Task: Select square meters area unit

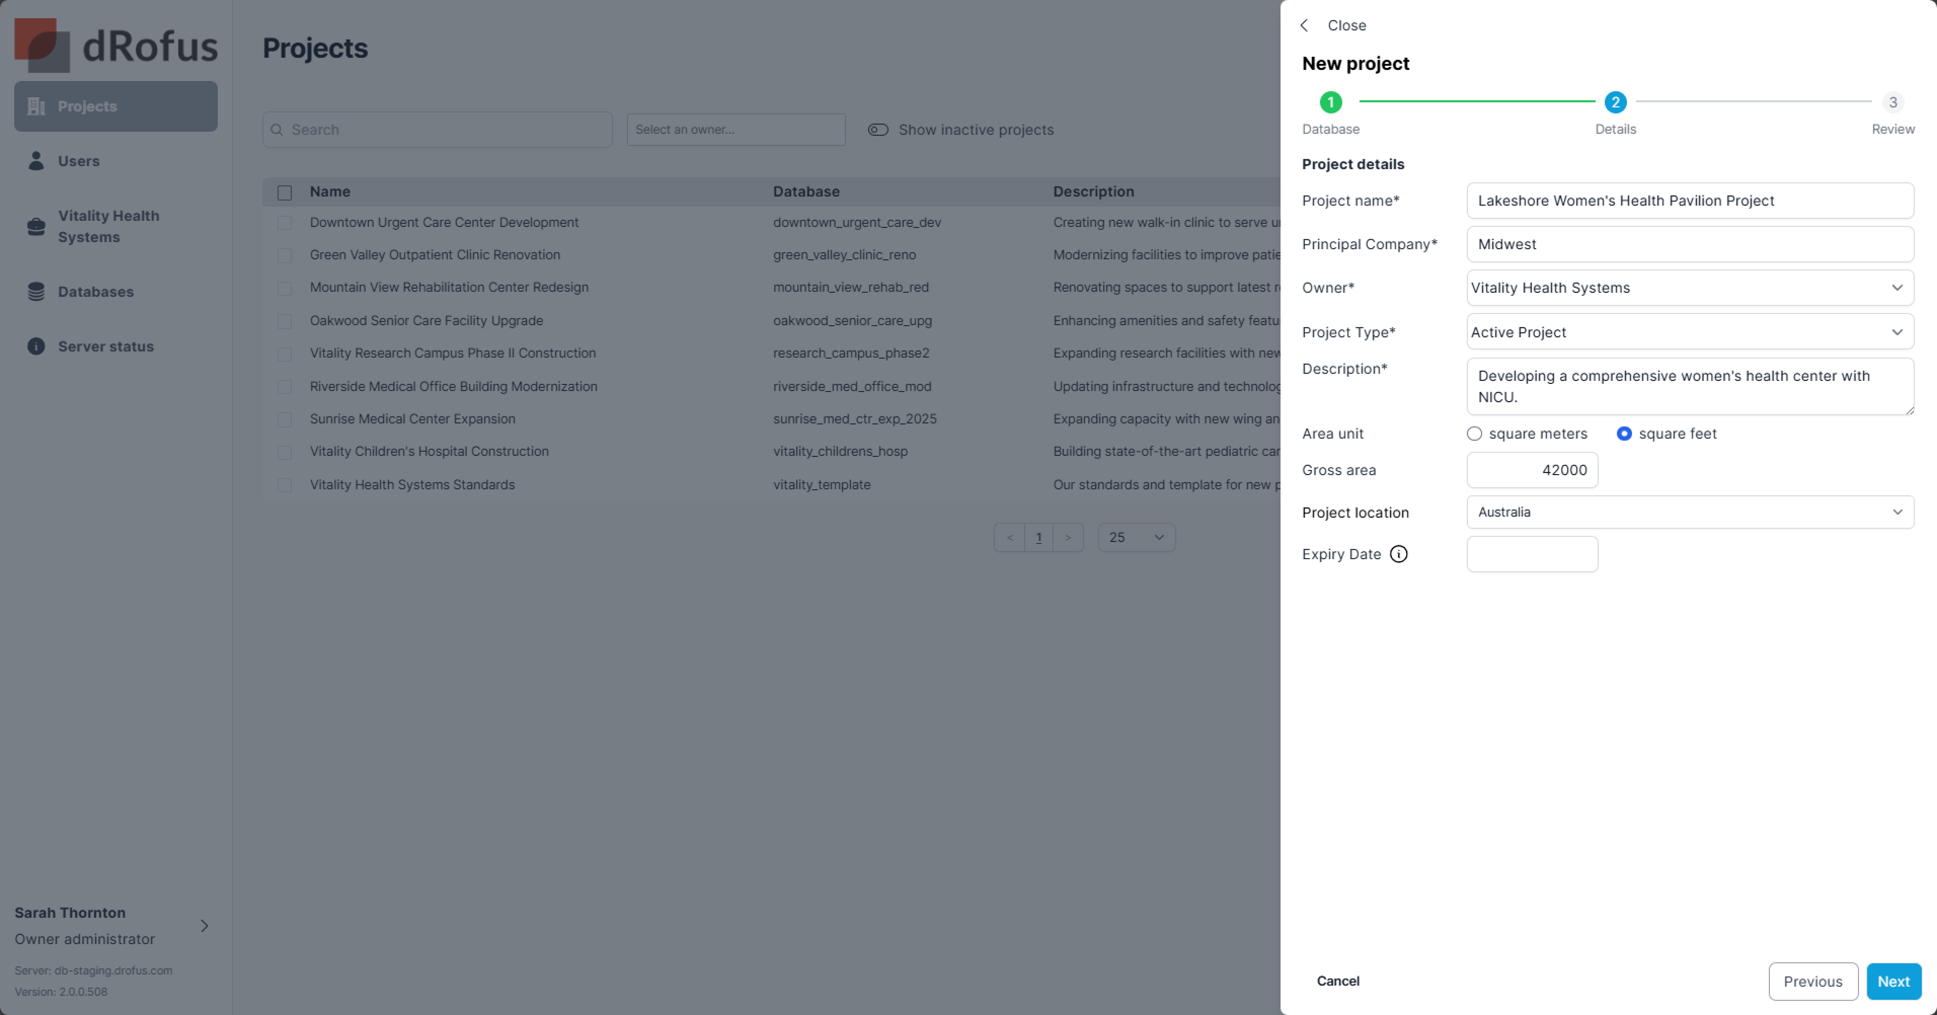Action: (x=1474, y=434)
